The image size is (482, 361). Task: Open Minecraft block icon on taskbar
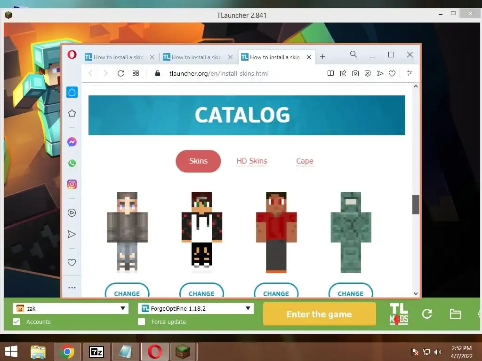point(183,352)
